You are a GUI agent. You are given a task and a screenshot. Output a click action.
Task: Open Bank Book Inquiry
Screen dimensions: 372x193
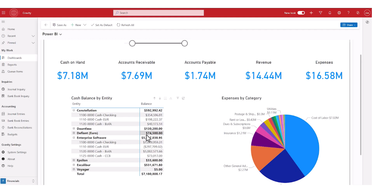(x=18, y=96)
